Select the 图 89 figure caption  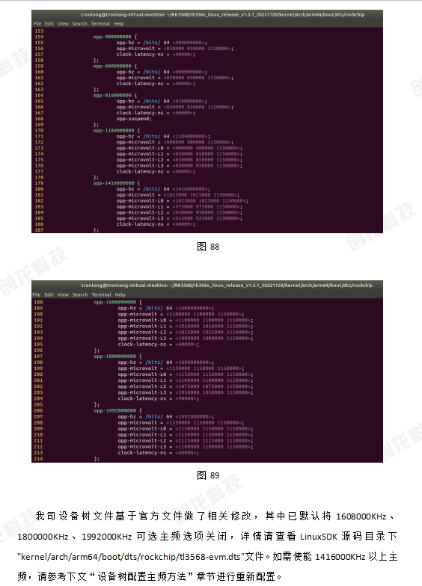208,475
